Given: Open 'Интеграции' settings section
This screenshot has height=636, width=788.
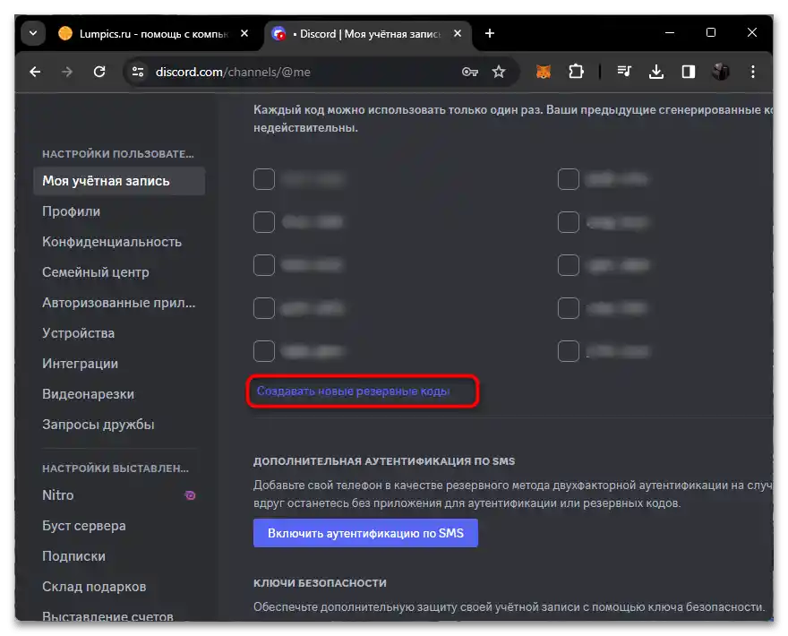Looking at the screenshot, I should click(x=119, y=364).
